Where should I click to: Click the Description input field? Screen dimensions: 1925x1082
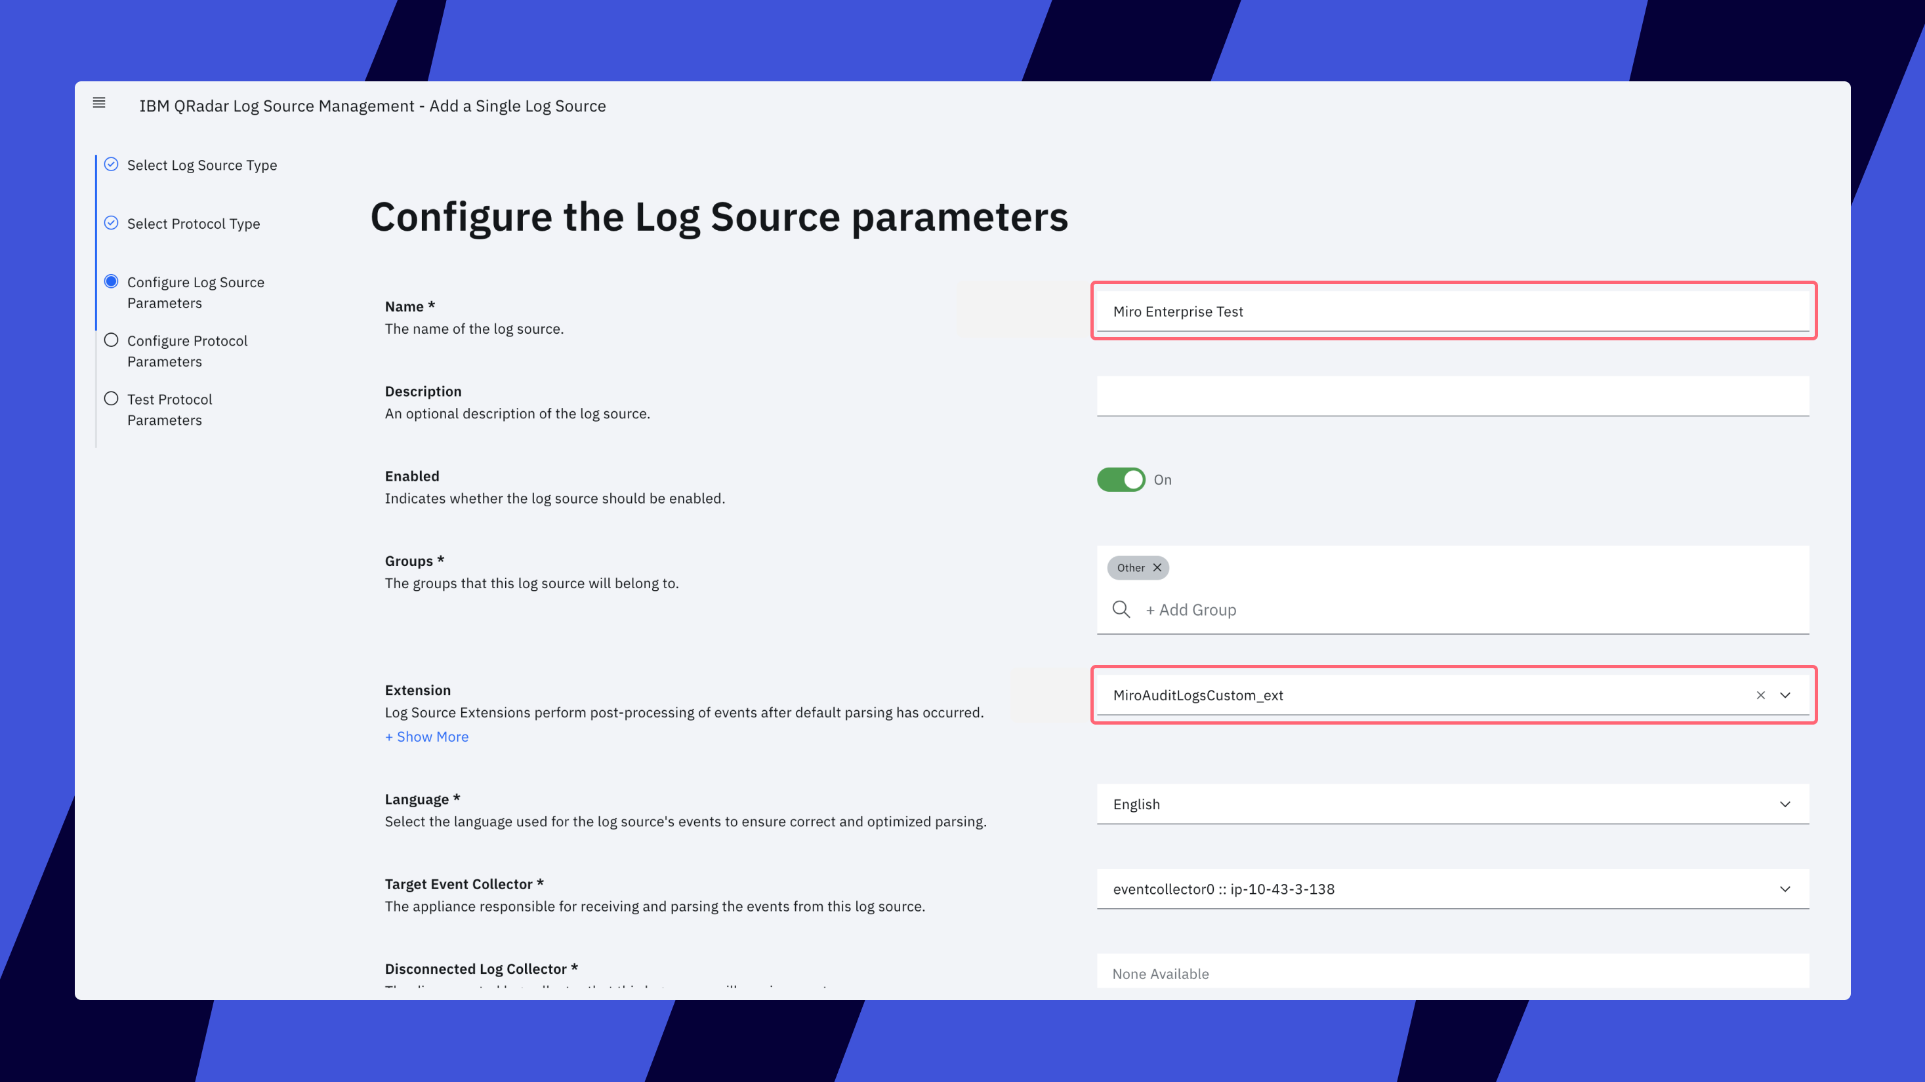(1452, 396)
